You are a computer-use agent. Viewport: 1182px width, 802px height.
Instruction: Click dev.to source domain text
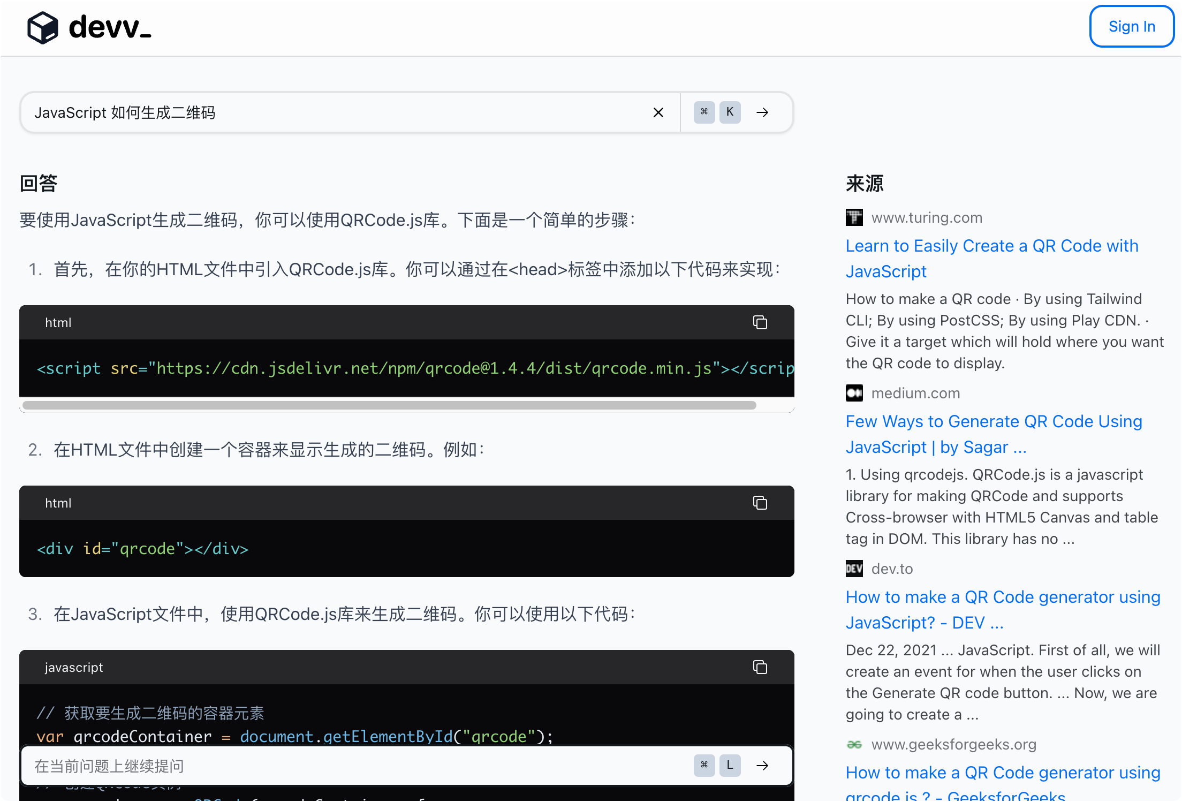pyautogui.click(x=892, y=569)
